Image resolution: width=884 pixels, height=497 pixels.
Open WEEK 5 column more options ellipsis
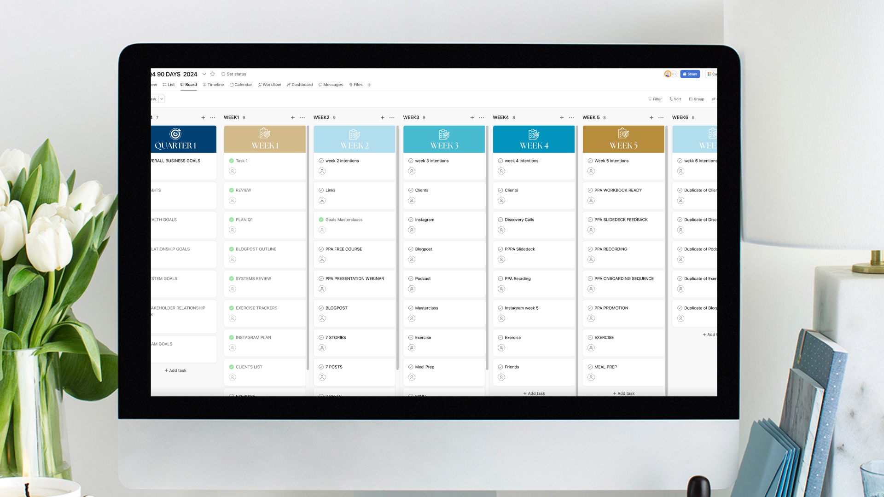661,118
